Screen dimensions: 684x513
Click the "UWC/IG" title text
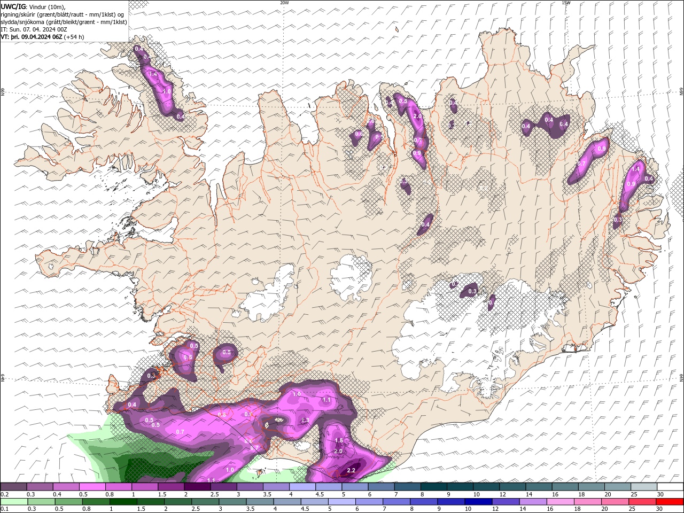(x=13, y=6)
